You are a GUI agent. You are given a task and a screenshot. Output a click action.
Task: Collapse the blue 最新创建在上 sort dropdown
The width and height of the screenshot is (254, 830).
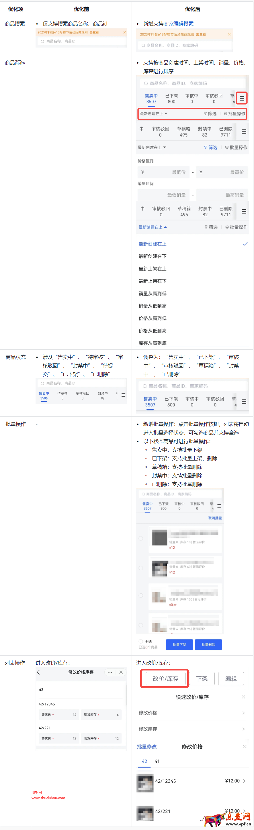click(153, 227)
